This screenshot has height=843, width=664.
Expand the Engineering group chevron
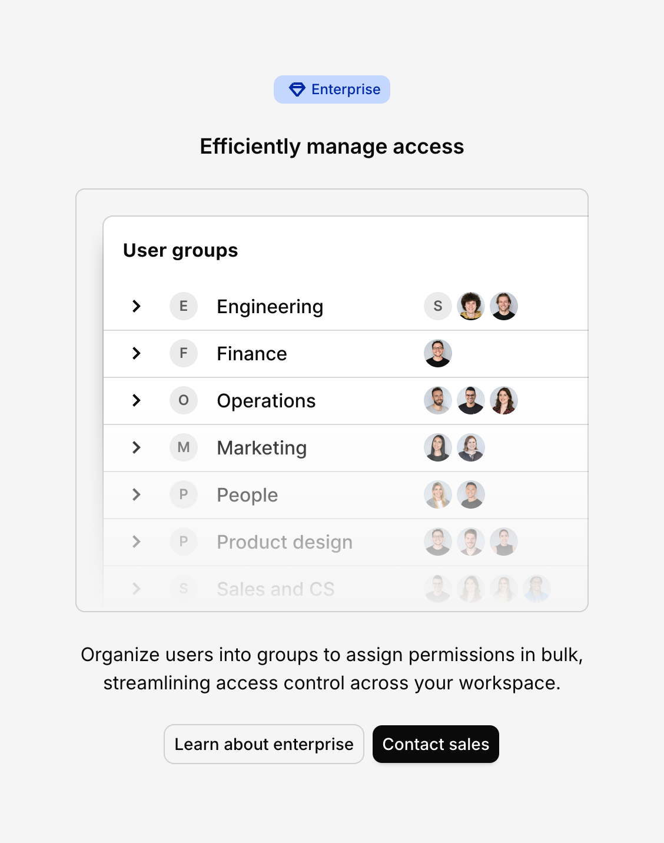[x=137, y=306]
